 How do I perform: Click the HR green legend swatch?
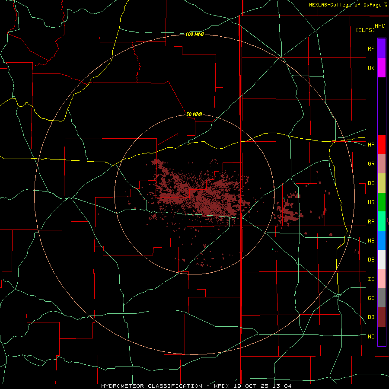pyautogui.click(x=382, y=202)
